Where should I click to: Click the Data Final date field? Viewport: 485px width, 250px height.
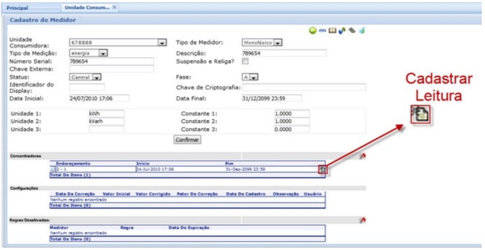[272, 98]
